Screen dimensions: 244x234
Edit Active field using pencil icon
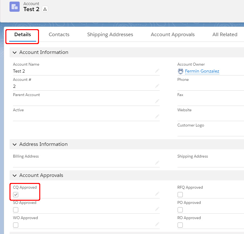tap(157, 116)
